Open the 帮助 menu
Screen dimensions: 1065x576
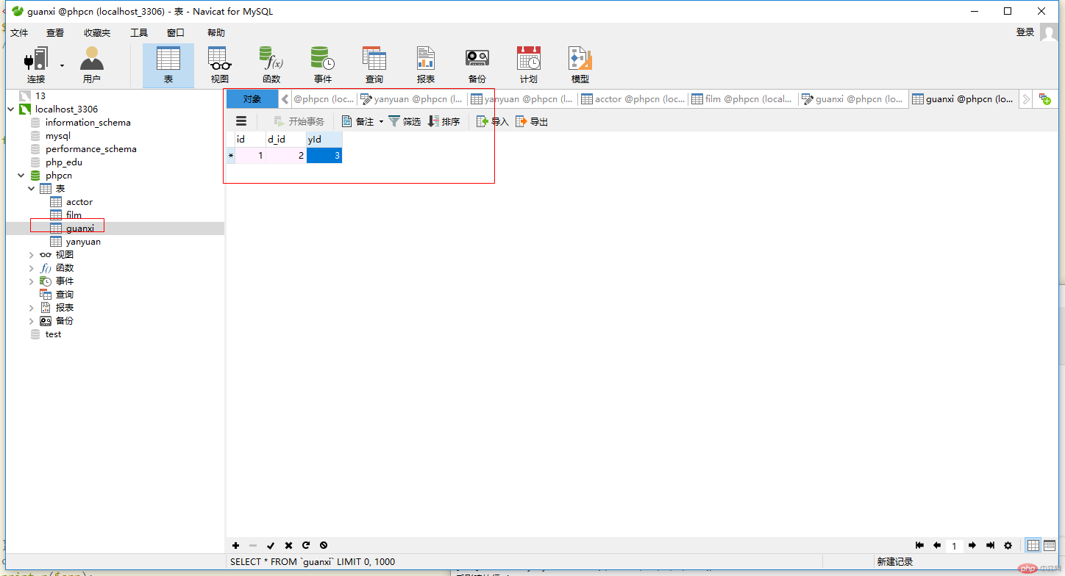point(216,32)
